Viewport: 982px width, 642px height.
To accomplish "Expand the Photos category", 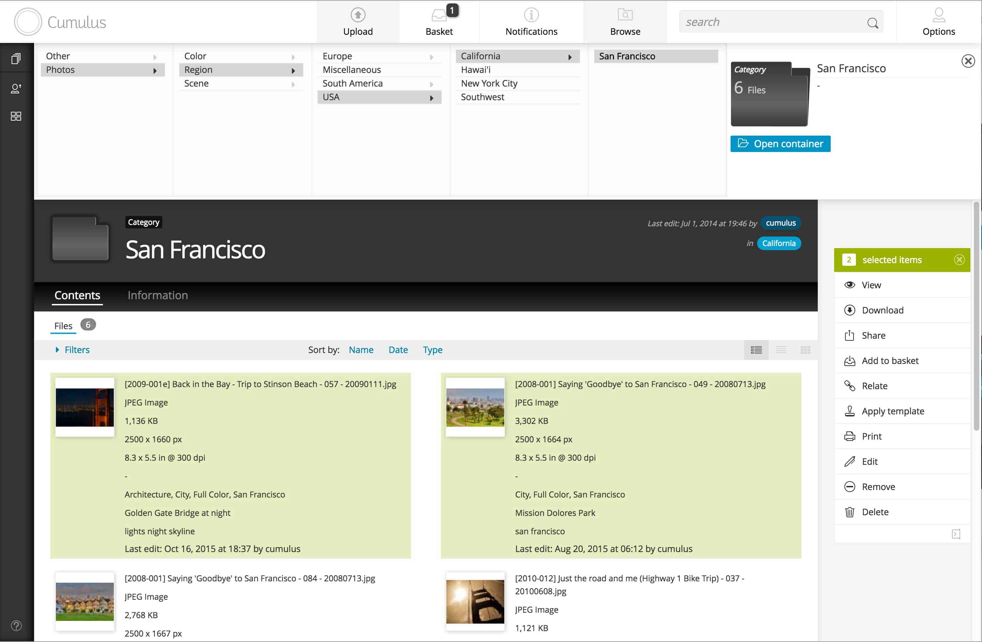I will (156, 70).
